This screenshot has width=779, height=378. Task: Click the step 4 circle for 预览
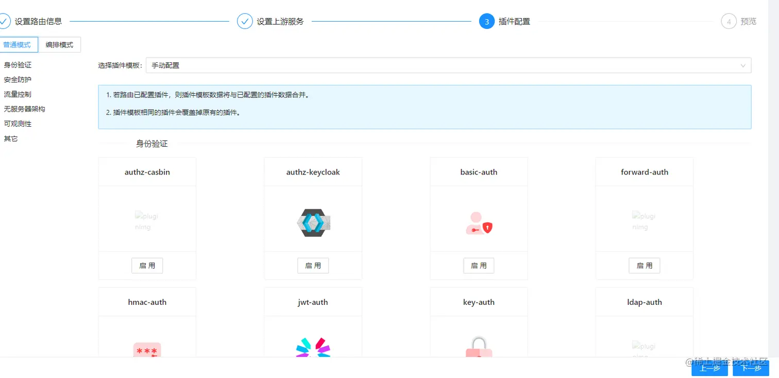pos(729,21)
